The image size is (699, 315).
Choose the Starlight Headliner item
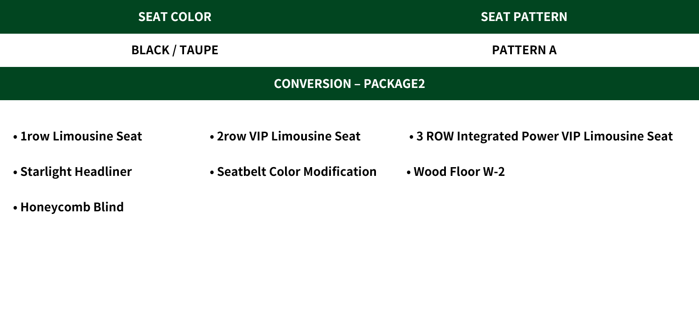coord(76,171)
